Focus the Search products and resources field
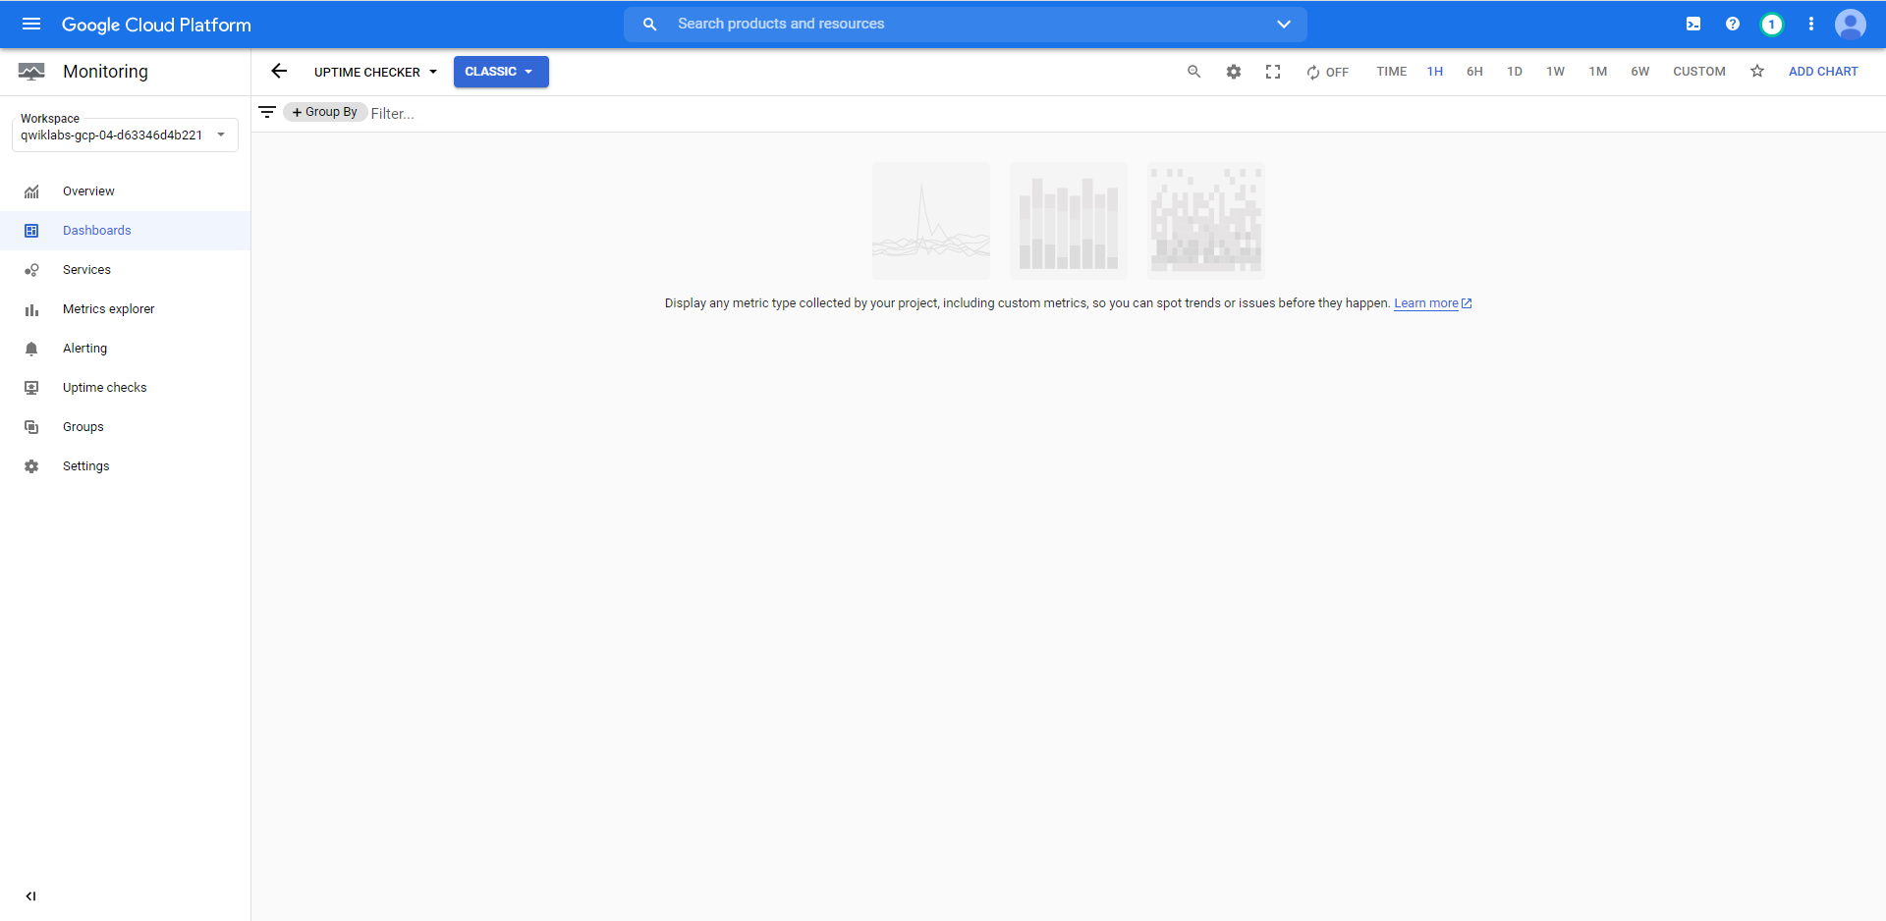Viewport: 1886px width, 921px height. point(968,24)
